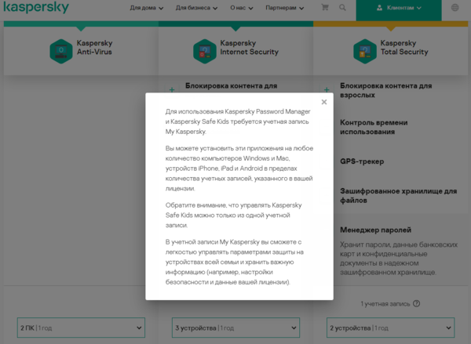Expand plus icon in Total Security column
Screen dimensions: 471x344
327,89
